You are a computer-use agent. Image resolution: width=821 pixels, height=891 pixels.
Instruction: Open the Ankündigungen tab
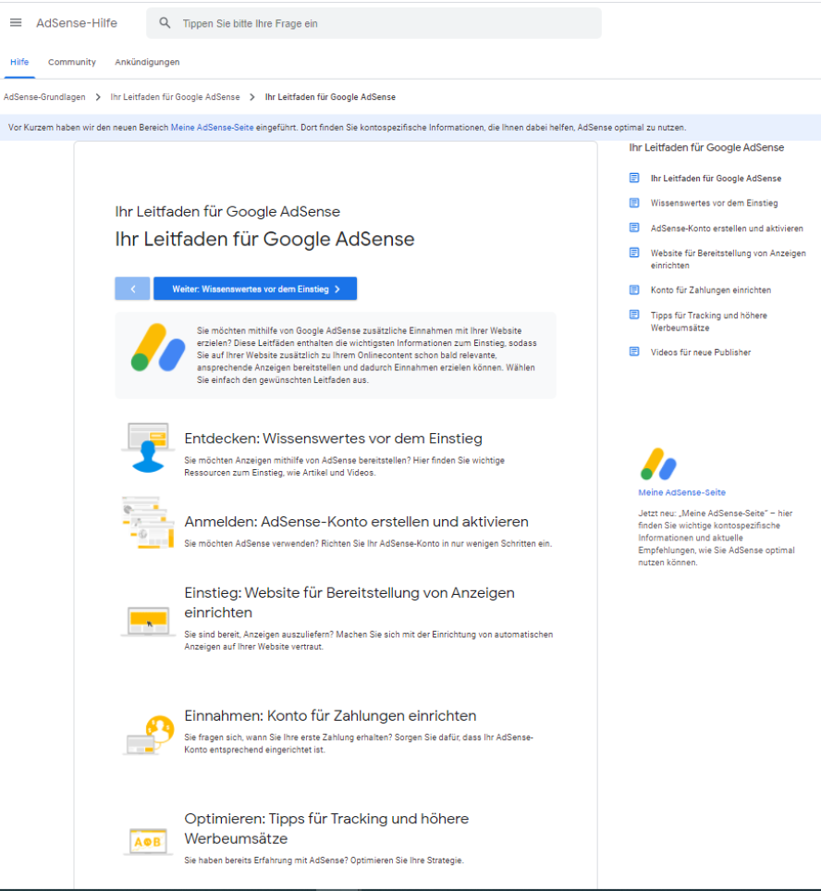[x=147, y=62]
